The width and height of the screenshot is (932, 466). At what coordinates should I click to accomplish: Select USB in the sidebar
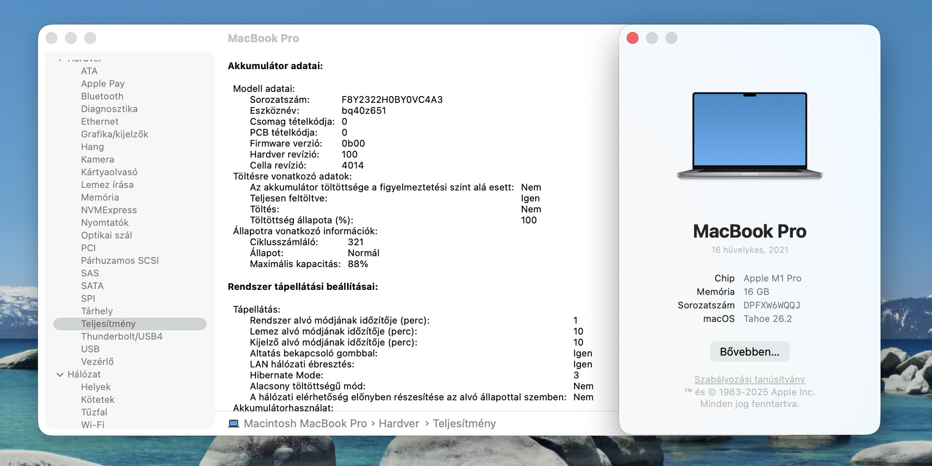coord(90,349)
